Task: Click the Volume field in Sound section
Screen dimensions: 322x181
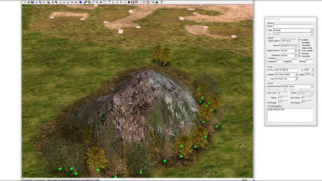Action: click(x=283, y=98)
